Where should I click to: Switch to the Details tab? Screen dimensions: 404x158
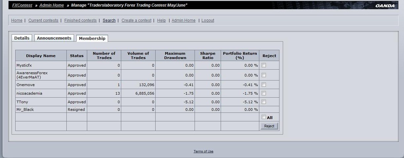tap(22, 38)
